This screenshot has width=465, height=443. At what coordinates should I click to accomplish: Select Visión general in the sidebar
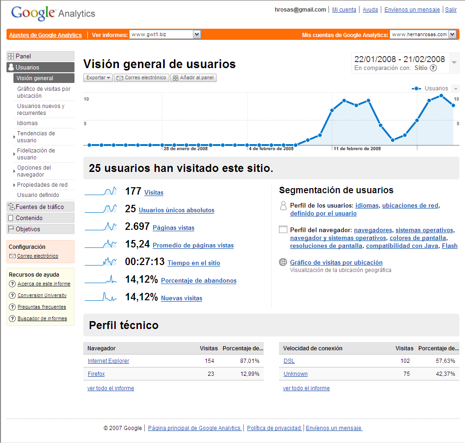(44, 78)
